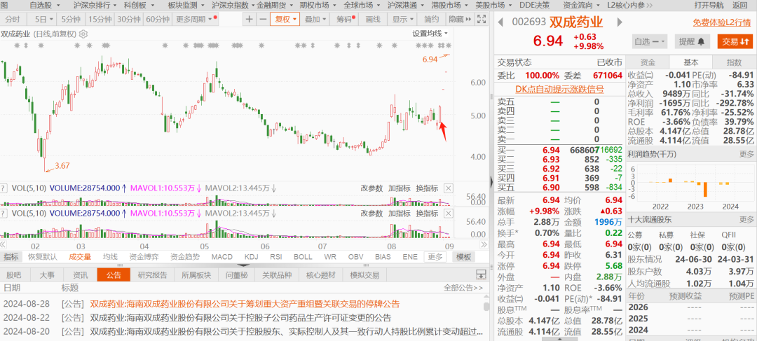Open the 核心题材 tab
The image size is (757, 341).
[320, 275]
